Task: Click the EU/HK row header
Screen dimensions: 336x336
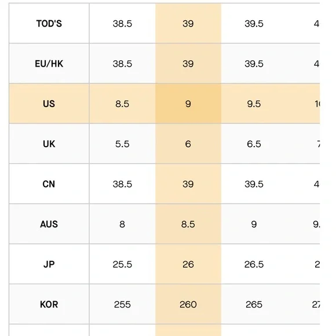Action: [x=49, y=64]
